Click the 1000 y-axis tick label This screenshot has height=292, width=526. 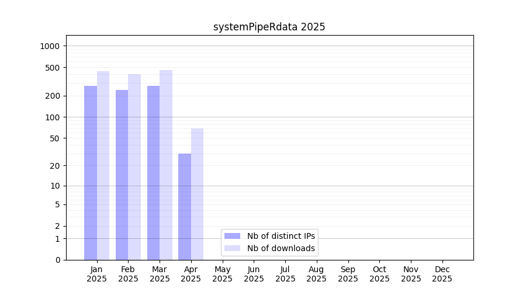coord(51,46)
